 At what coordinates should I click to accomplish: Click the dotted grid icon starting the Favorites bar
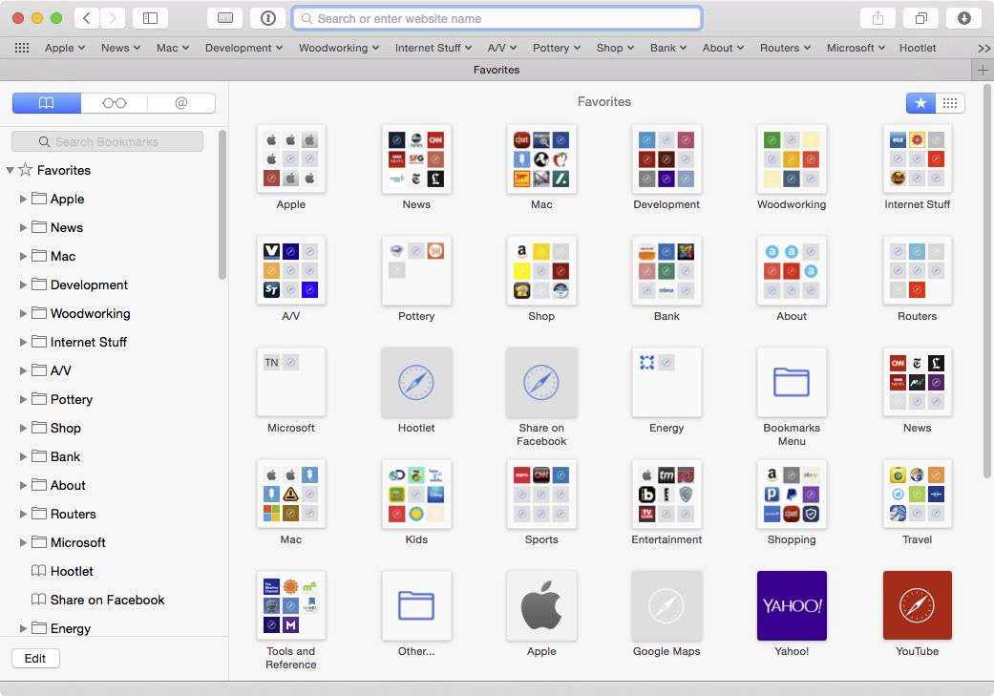[22, 48]
